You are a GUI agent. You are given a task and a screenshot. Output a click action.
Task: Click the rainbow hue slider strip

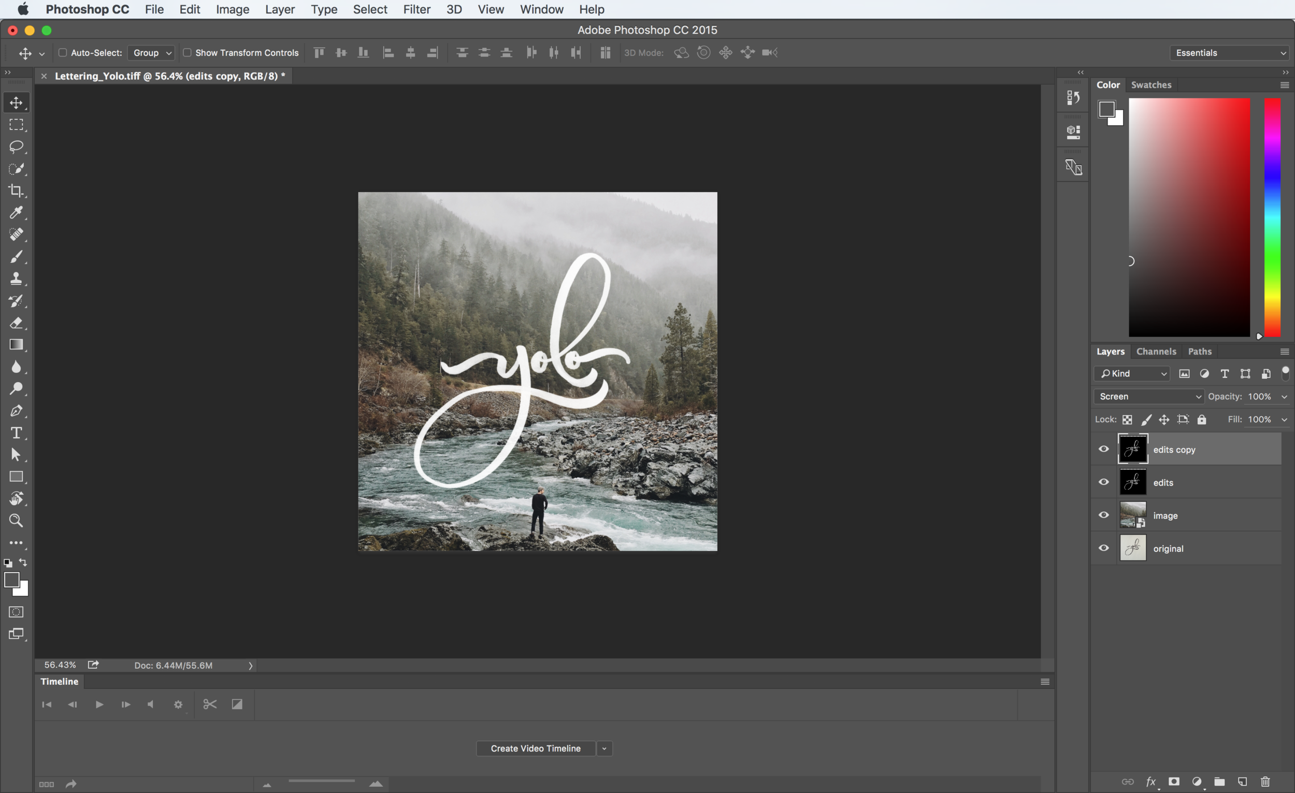coord(1272,217)
